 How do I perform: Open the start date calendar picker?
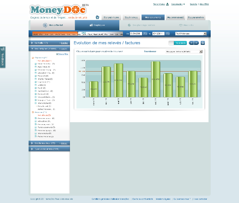pos(145,34)
